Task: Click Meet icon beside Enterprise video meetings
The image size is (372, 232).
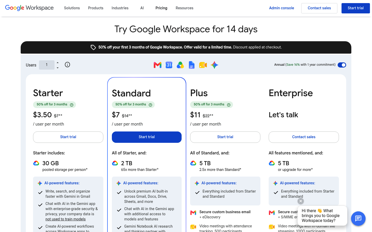Action: click(272, 227)
